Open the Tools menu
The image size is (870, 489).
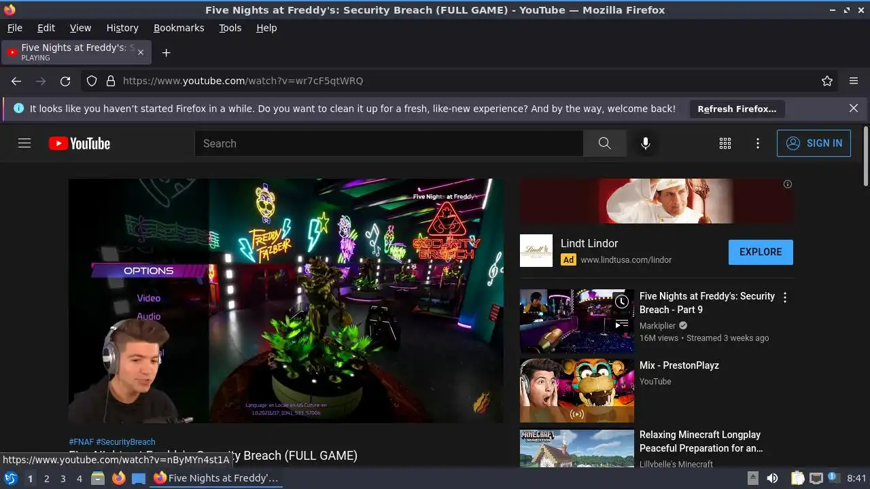pyautogui.click(x=230, y=28)
